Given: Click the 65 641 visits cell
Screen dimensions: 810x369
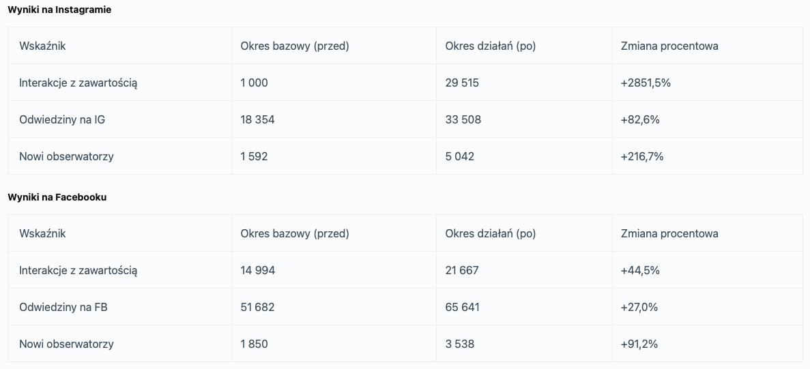Looking at the screenshot, I should pos(463,307).
